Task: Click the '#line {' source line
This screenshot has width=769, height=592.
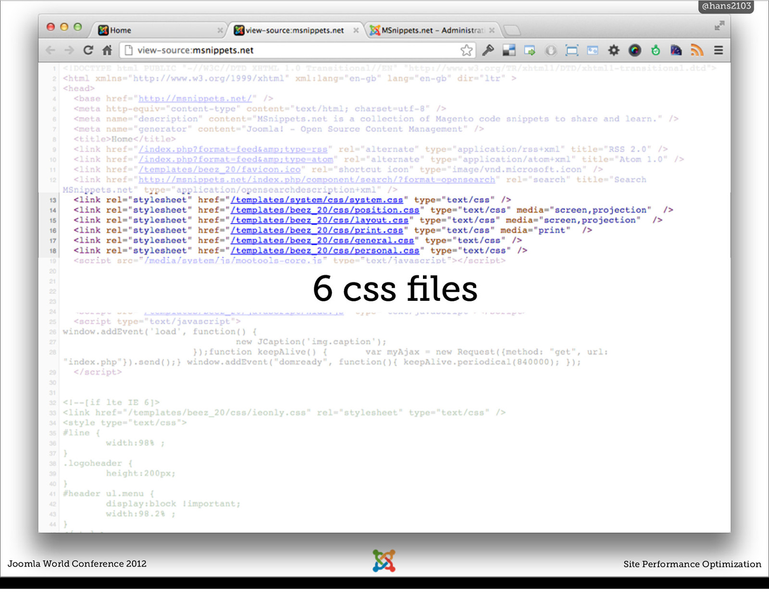Action: [x=81, y=433]
